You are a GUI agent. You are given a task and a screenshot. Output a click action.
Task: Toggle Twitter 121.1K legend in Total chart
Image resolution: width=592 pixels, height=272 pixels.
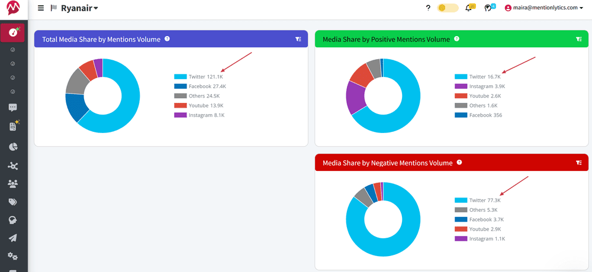(198, 77)
